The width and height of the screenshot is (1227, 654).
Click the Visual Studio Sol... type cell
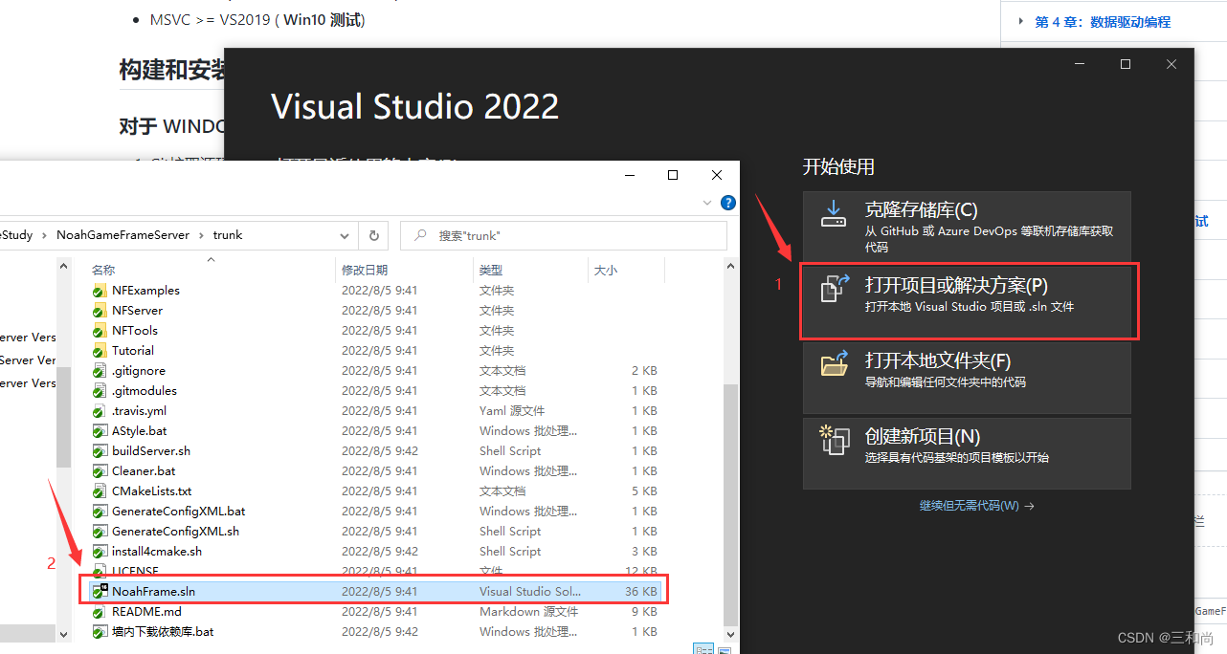click(530, 592)
